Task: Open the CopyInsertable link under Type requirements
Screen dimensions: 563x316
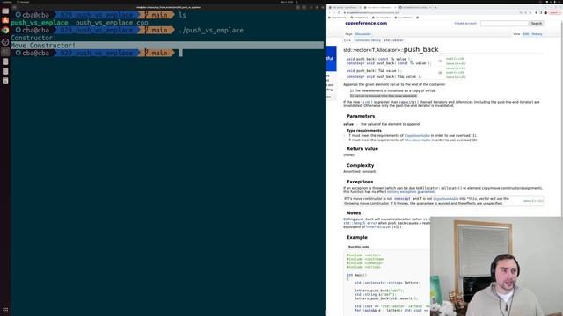Action: [x=417, y=136]
